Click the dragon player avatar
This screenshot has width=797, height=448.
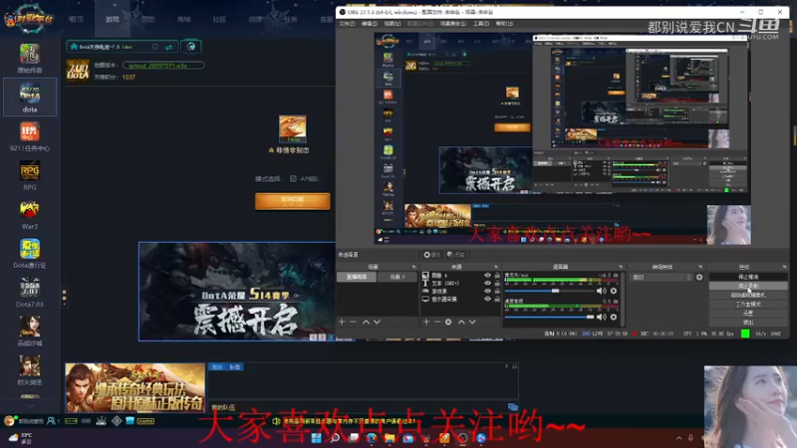[x=292, y=129]
